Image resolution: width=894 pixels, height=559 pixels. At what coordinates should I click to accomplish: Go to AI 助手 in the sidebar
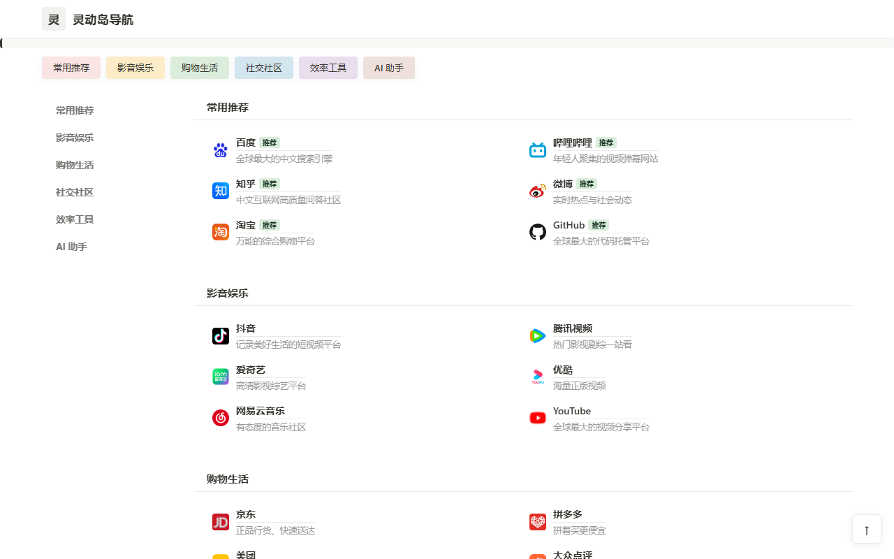[71, 247]
